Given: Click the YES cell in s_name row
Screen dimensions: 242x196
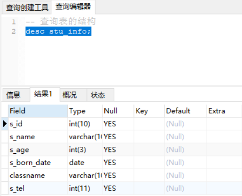Looking at the screenshot, I should [x=118, y=137].
